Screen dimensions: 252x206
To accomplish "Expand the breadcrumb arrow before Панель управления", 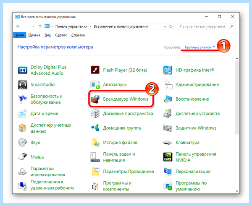I will pyautogui.click(x=52, y=26).
